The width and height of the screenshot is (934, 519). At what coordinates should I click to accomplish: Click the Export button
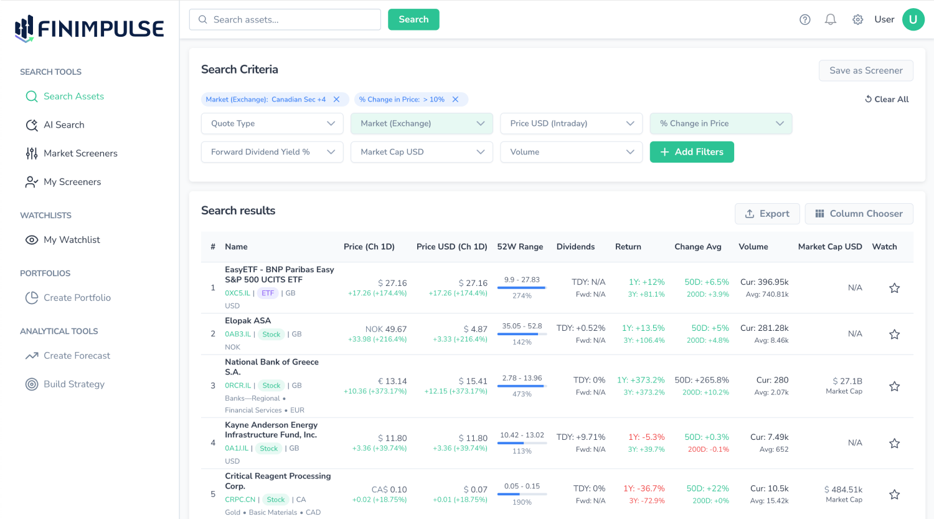pos(767,214)
